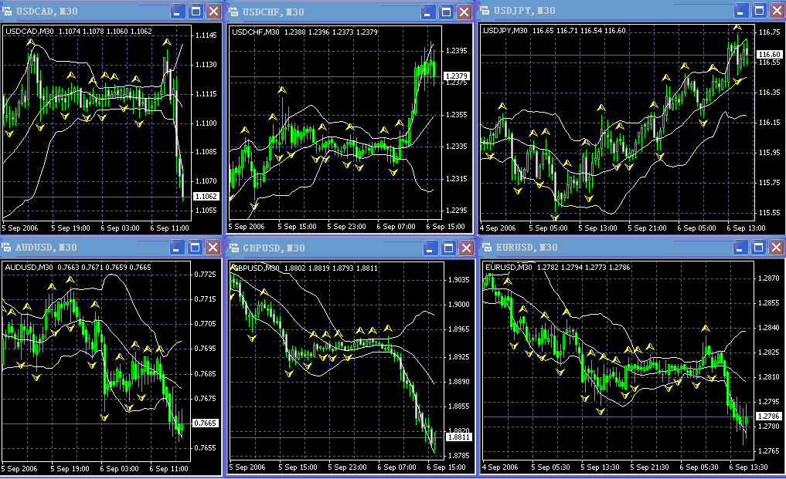Minimize the USDCAD chart window
Viewport: 786px width, 479px height.
point(178,11)
